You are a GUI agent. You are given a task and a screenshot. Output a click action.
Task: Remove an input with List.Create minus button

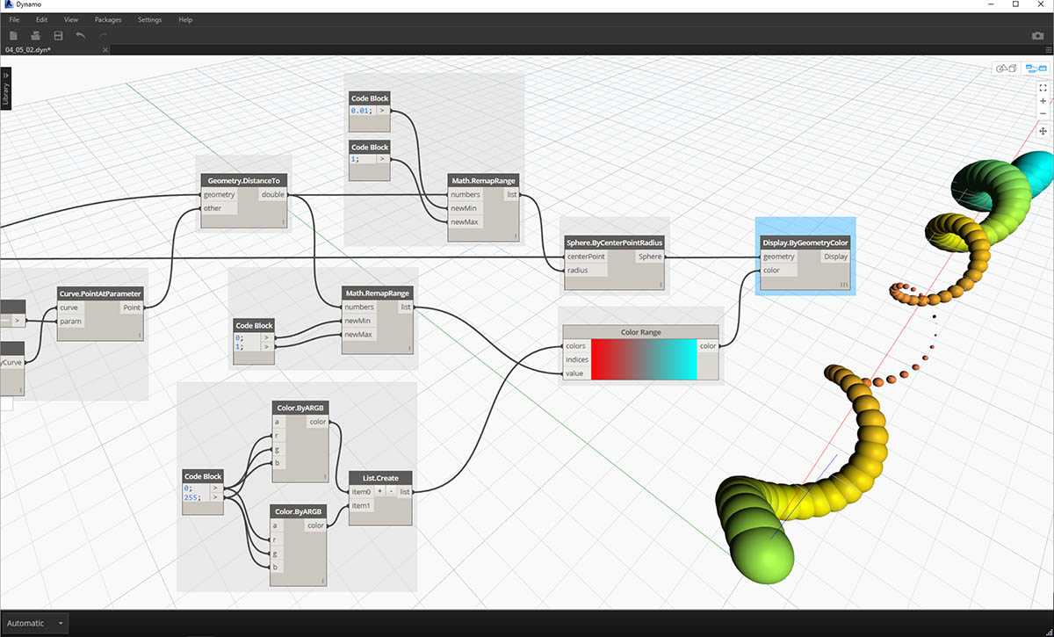coord(392,492)
